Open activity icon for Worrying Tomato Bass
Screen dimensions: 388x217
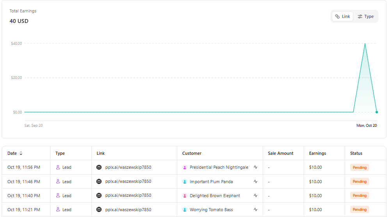point(255,210)
